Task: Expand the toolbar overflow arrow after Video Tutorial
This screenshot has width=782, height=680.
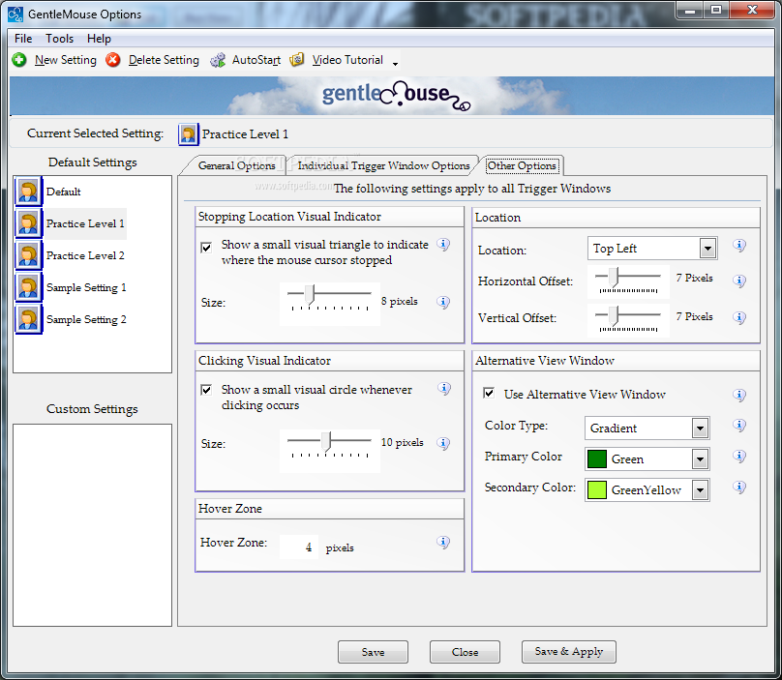Action: [x=395, y=64]
